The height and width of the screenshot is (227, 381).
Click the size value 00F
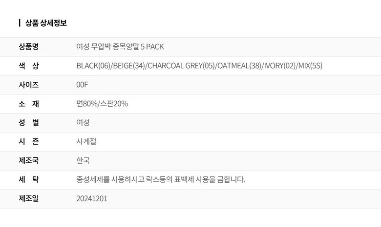point(82,85)
